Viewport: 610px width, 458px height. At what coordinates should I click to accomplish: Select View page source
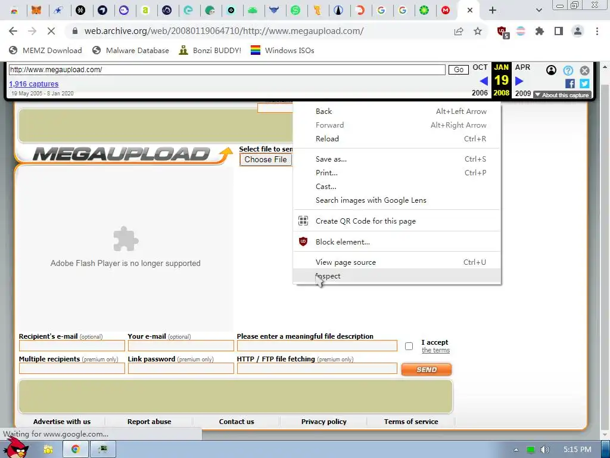coord(397,262)
